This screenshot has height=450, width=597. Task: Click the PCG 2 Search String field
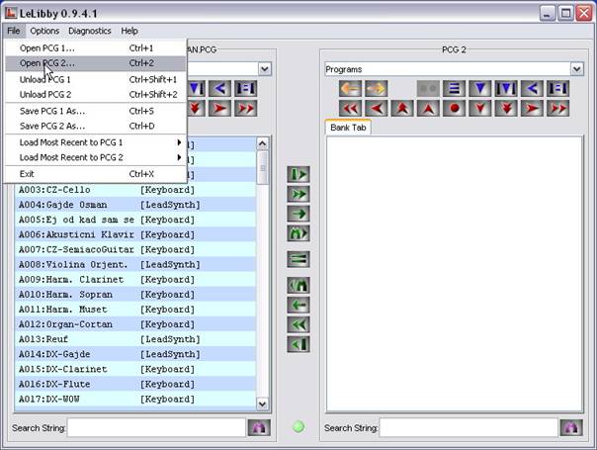[469, 428]
